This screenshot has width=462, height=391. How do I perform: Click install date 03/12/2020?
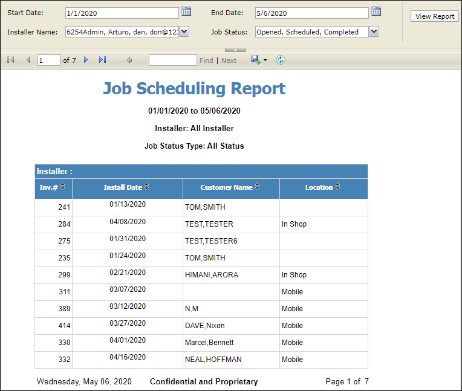(128, 306)
